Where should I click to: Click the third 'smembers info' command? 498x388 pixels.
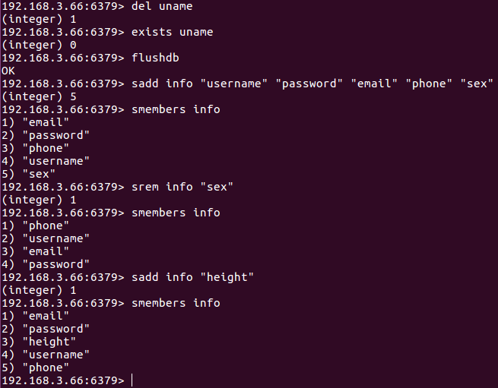click(x=176, y=303)
